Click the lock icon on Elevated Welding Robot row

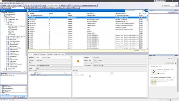click(29, 15)
